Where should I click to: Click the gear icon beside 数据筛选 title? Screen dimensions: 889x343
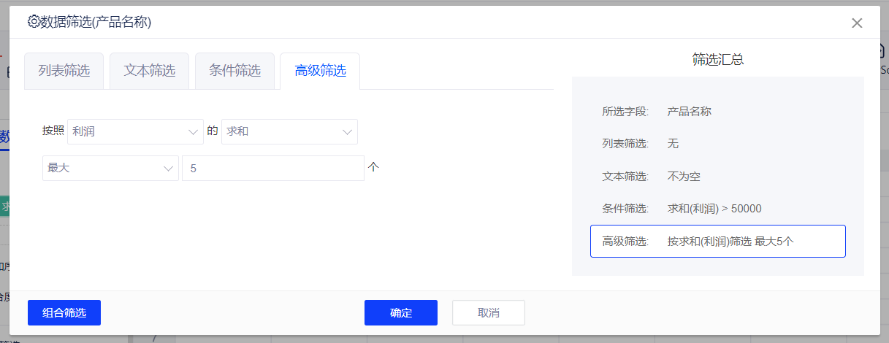[33, 22]
